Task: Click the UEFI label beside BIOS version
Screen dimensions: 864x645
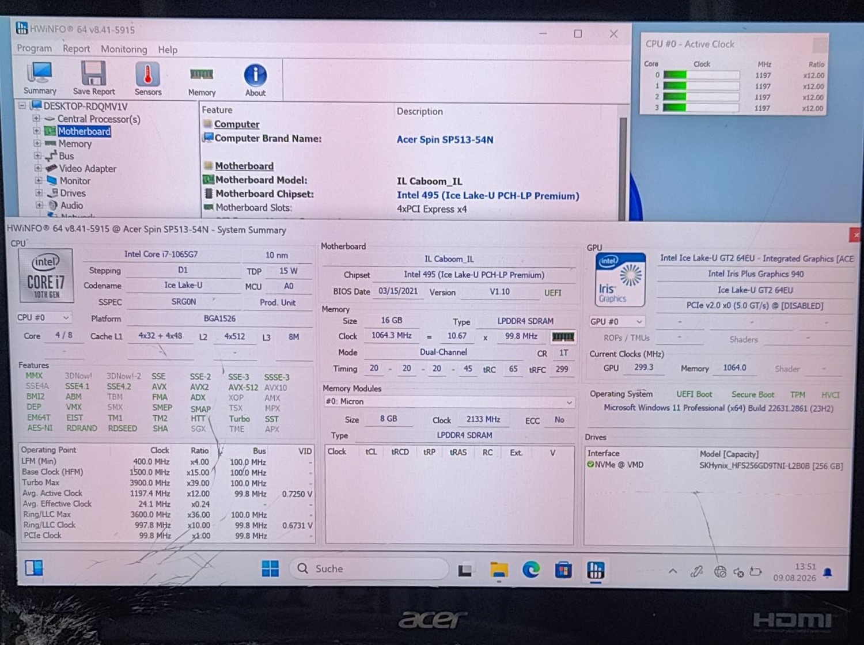Action: coord(553,293)
